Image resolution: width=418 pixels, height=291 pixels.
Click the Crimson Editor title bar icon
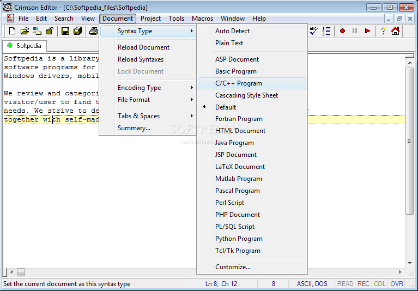pyautogui.click(x=8, y=7)
